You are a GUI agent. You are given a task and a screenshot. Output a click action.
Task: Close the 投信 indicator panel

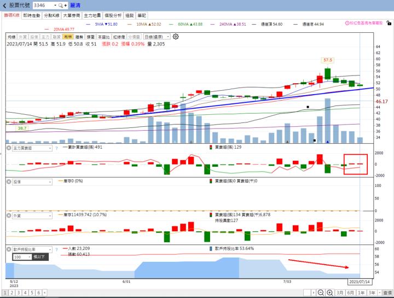tap(9, 182)
